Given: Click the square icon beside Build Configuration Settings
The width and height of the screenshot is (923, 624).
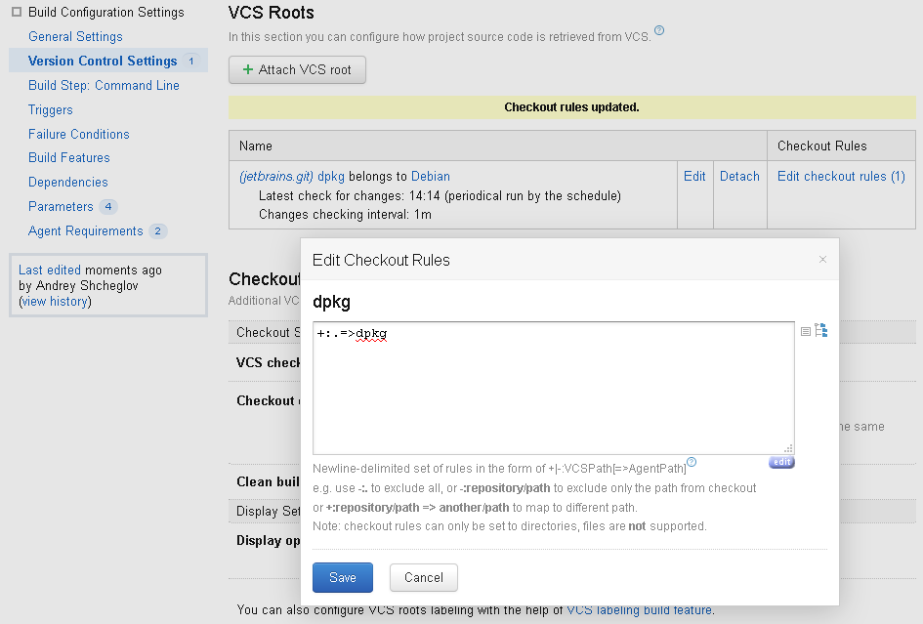Looking at the screenshot, I should (x=16, y=12).
